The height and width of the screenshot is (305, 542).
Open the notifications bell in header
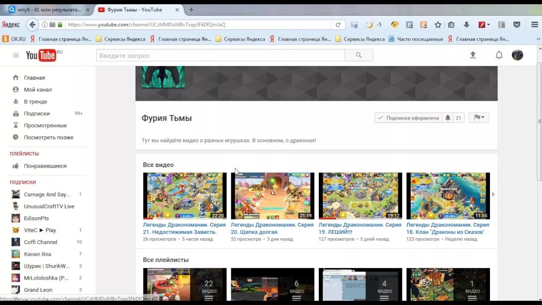coord(499,55)
